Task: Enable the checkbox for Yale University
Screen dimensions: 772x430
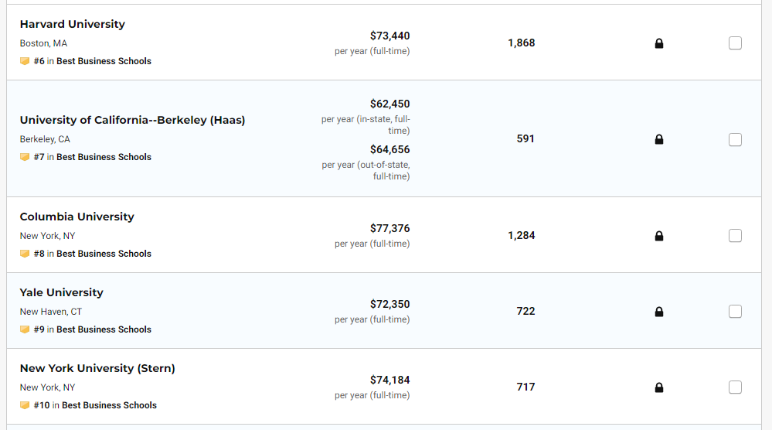Action: pyautogui.click(x=735, y=311)
